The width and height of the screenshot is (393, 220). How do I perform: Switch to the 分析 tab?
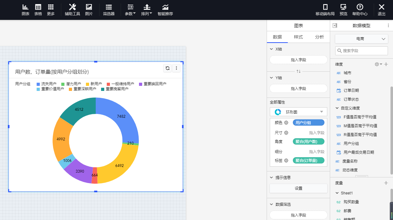pos(319,37)
